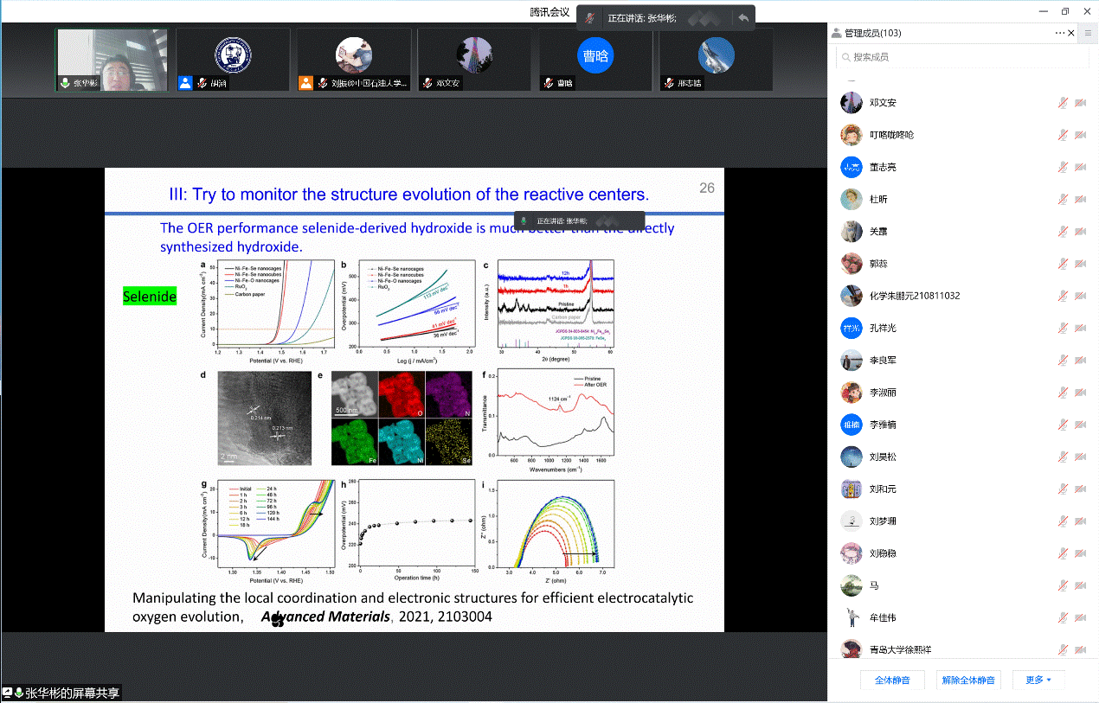
Task: Unmute microphone of member 李良军
Action: point(1063,361)
